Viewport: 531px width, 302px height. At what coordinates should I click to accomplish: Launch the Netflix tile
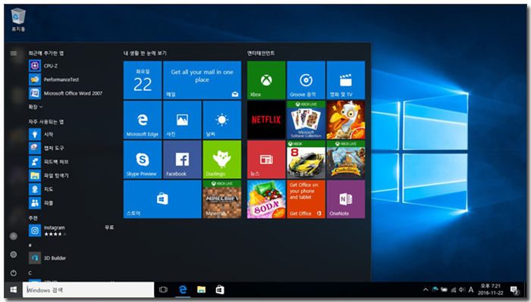[x=266, y=120]
